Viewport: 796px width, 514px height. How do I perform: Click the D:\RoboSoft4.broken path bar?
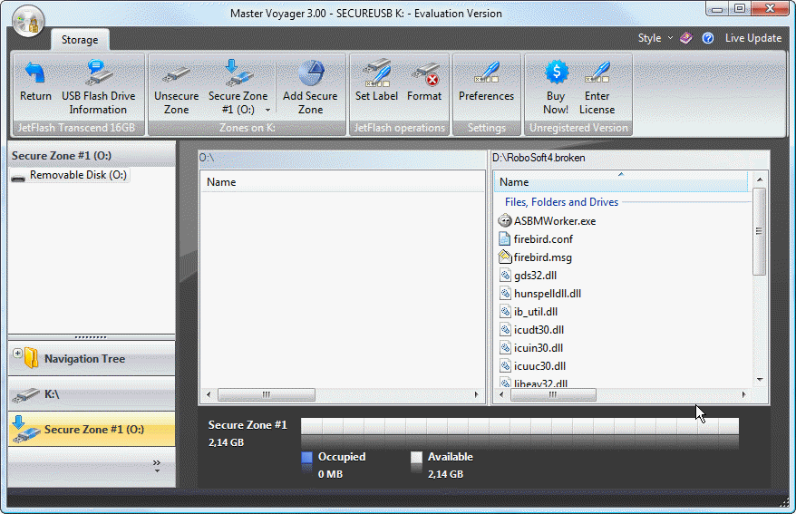[x=630, y=159]
